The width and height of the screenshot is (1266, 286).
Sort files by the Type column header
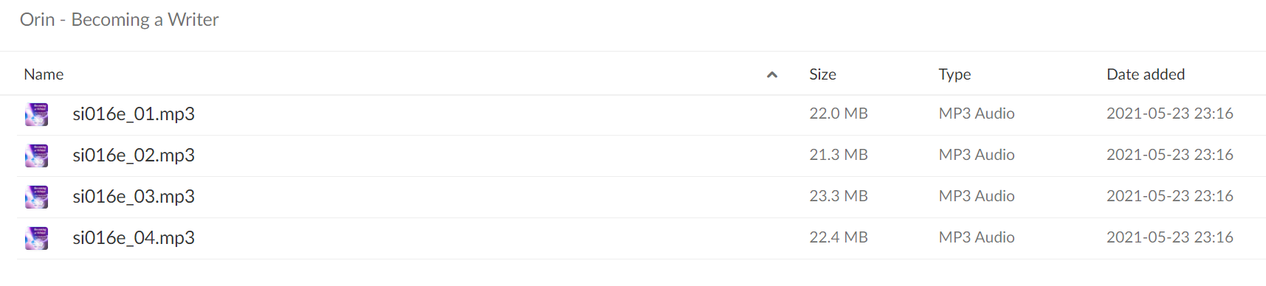coord(954,74)
